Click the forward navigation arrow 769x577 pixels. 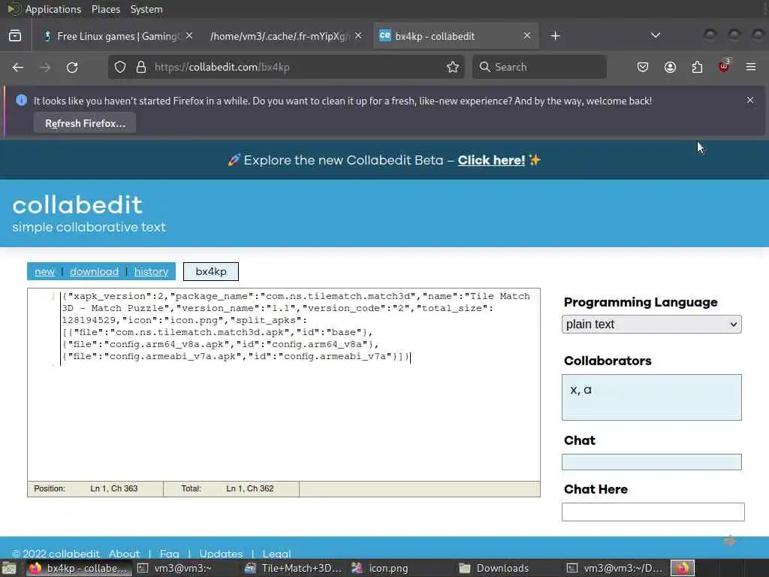point(45,67)
